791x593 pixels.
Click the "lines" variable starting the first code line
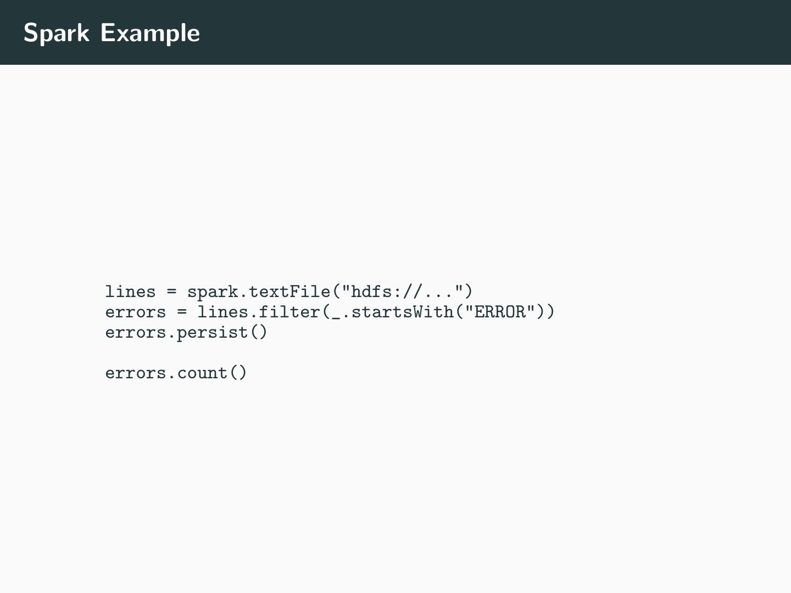point(130,292)
